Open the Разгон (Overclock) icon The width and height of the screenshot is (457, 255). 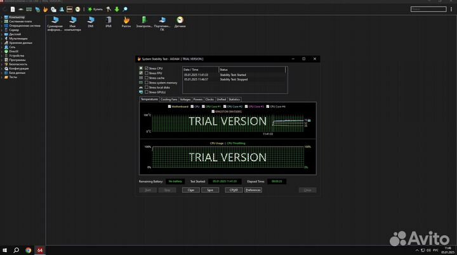click(x=126, y=21)
